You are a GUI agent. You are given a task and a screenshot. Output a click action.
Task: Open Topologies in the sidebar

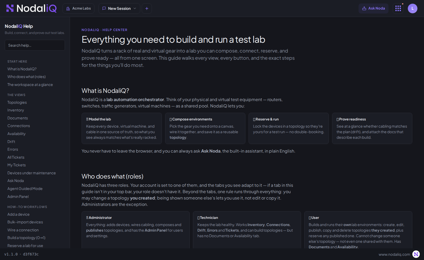[17, 102]
